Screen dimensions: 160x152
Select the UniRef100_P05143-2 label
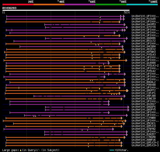(x=145, y=66)
